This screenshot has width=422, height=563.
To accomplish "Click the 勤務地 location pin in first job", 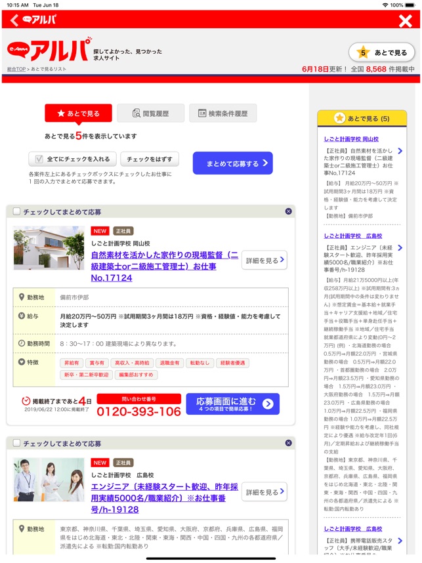I will [x=22, y=297].
